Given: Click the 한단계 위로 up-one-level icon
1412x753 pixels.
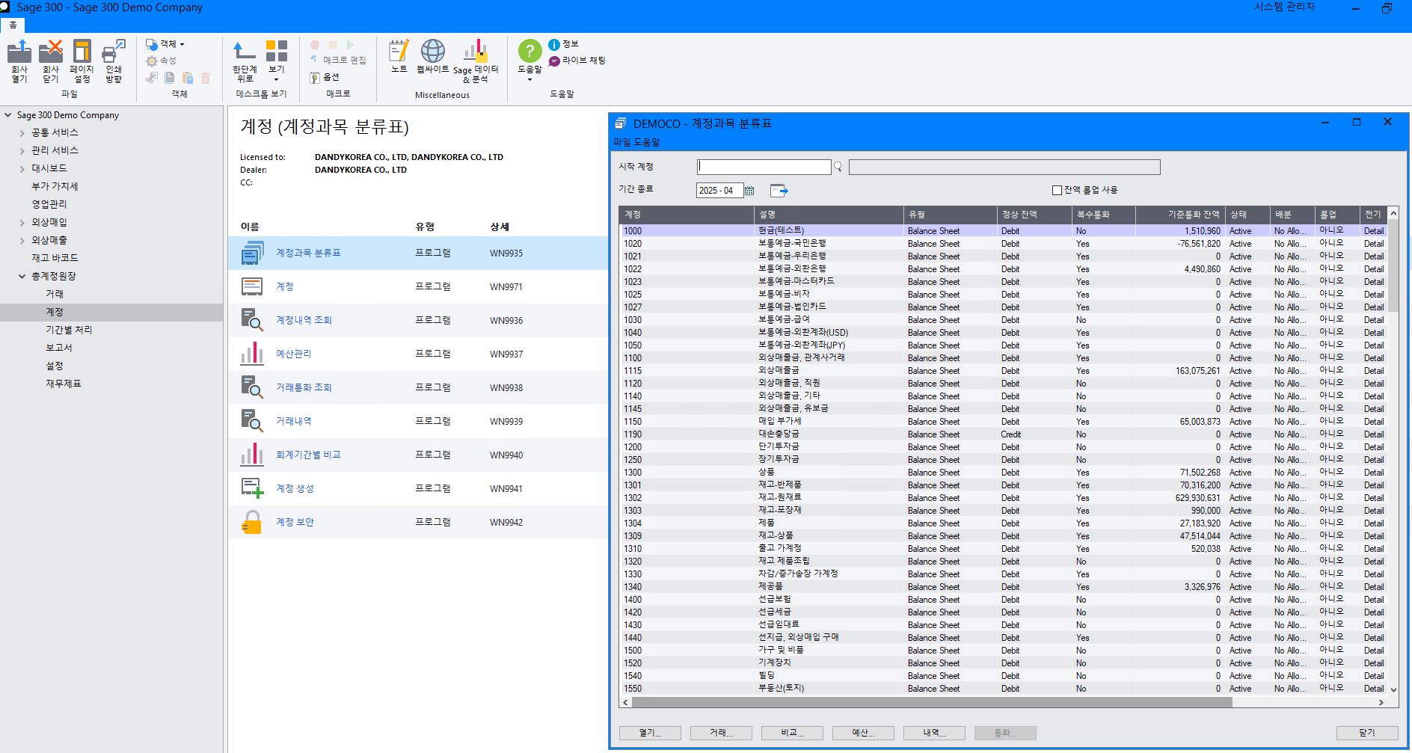Looking at the screenshot, I should [245, 52].
